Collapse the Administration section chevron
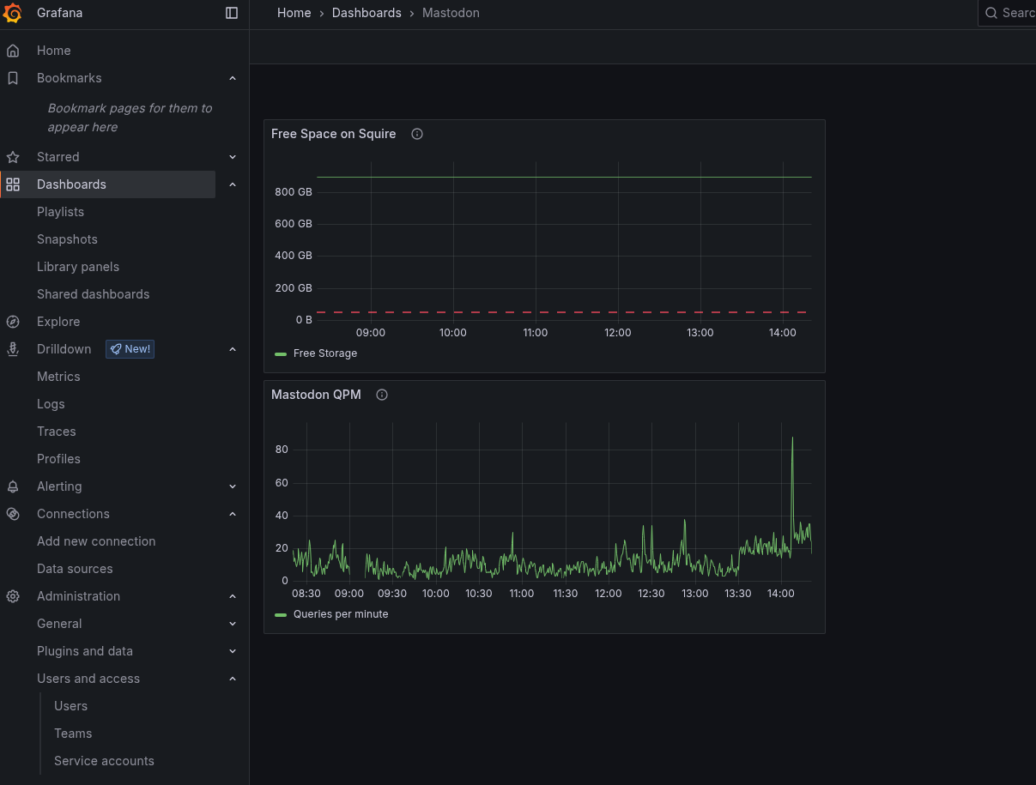Viewport: 1036px width, 785px height. pos(233,596)
